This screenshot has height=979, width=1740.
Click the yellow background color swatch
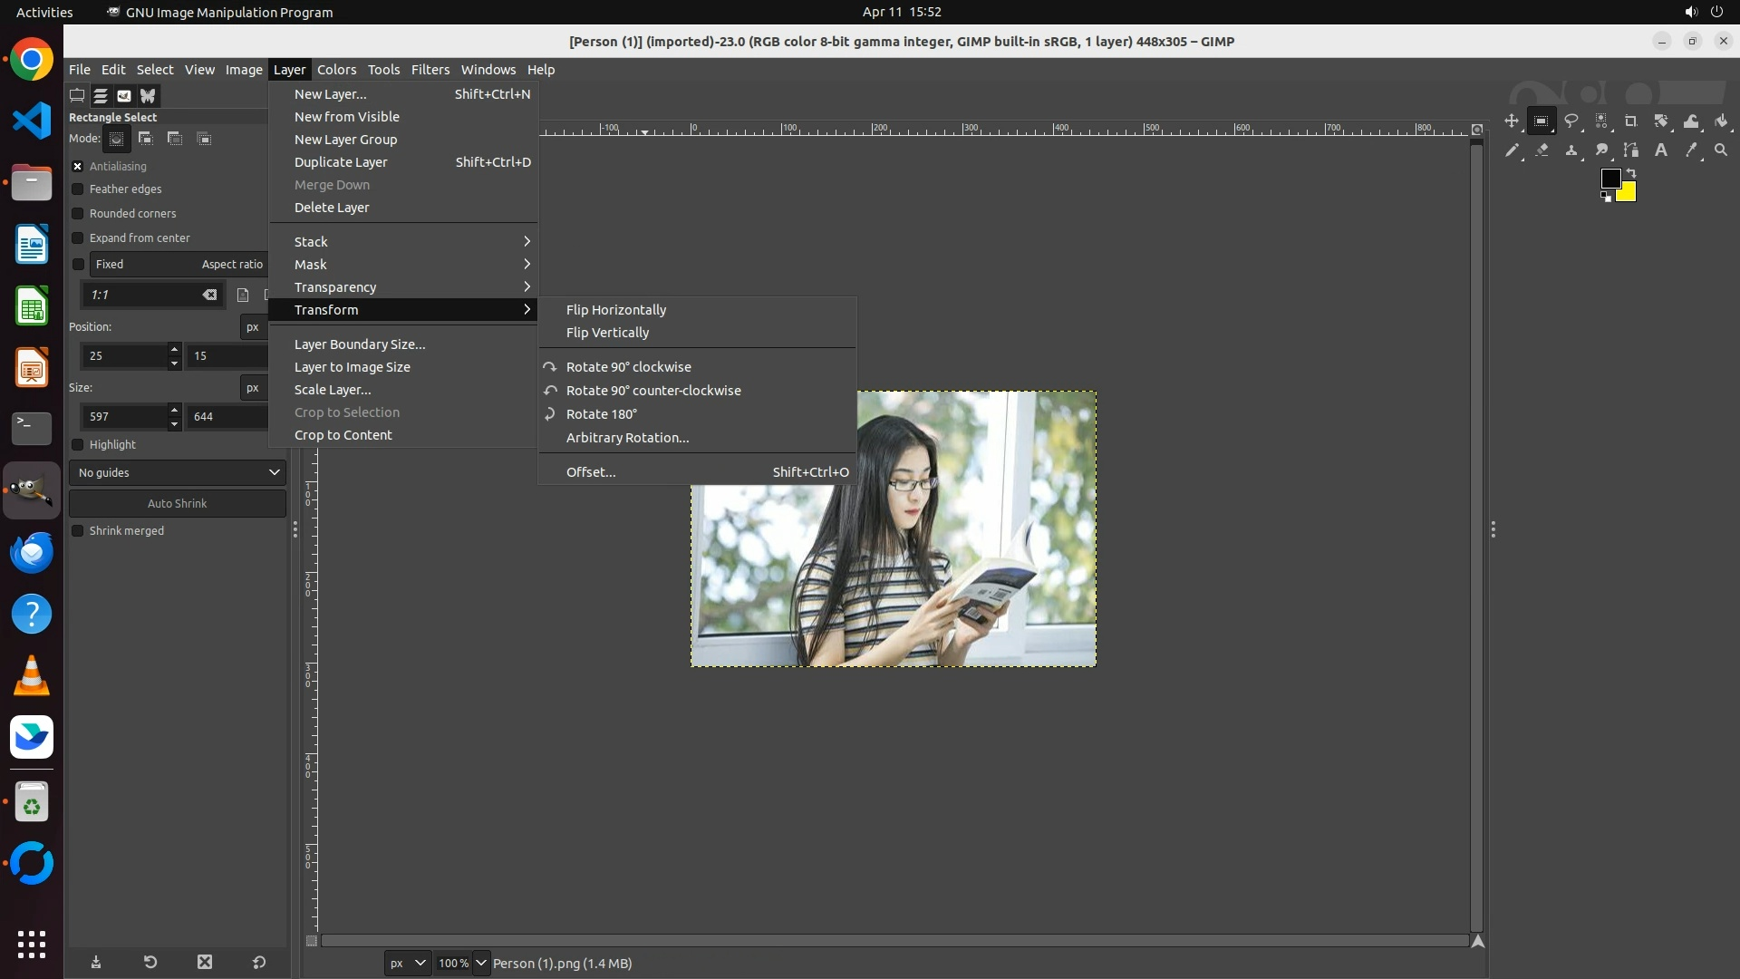coord(1629,195)
